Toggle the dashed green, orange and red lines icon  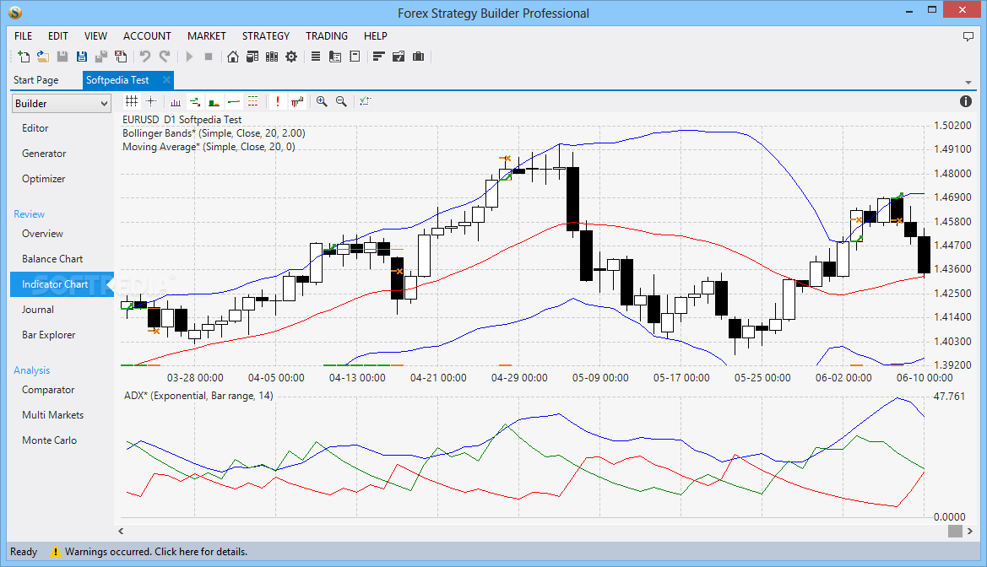(x=253, y=101)
